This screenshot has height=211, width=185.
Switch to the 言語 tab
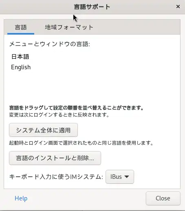pyautogui.click(x=21, y=27)
